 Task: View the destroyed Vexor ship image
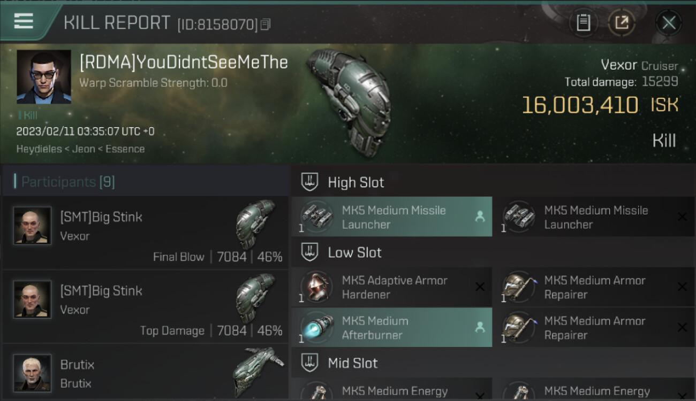pyautogui.click(x=349, y=103)
